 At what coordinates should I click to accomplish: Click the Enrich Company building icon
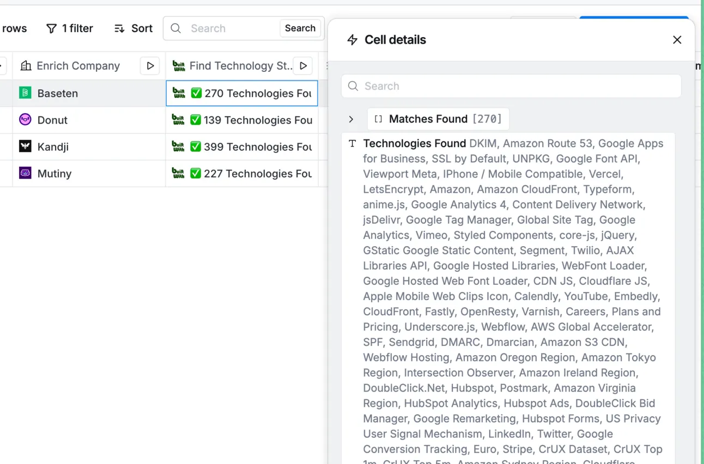26,66
